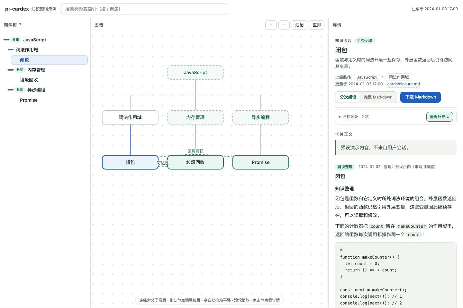463x308 pixels.
Task: Click the 可达性 edge label in the graph
Action: (x=163, y=163)
